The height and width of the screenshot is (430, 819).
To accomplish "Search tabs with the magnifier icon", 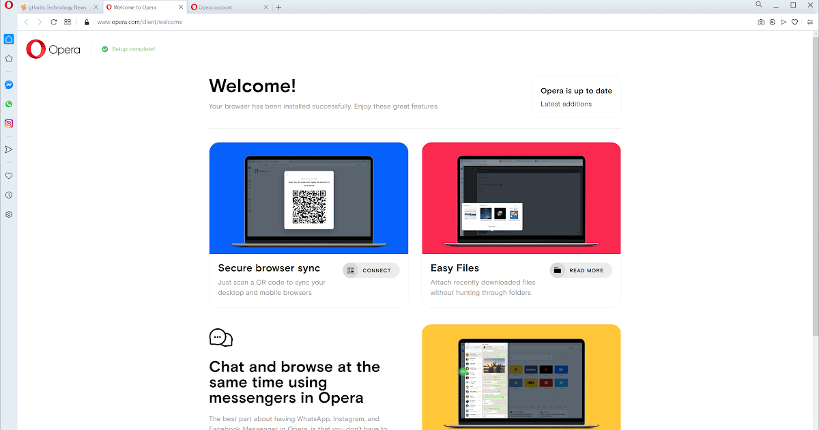I will 759,5.
